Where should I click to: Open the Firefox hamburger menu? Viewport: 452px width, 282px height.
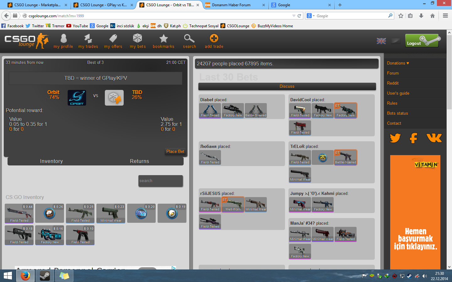(445, 16)
